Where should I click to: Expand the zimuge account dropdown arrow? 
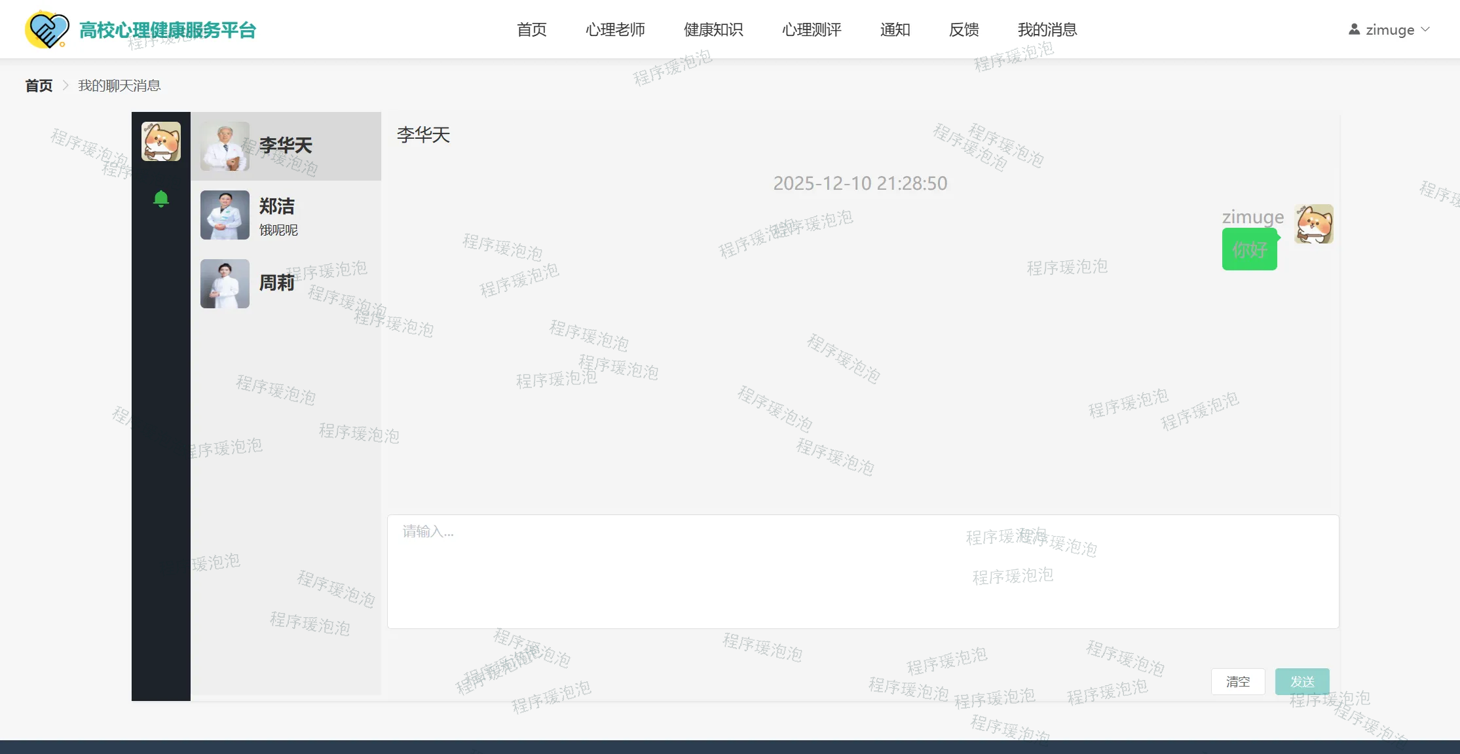pos(1425,29)
